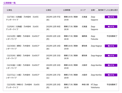Buy tickets for 12/14 Zepp Nagoya show

point(111,46)
